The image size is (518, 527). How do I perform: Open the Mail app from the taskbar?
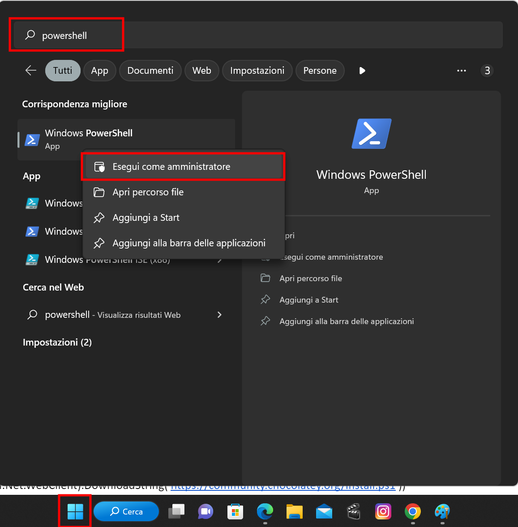pos(324,511)
